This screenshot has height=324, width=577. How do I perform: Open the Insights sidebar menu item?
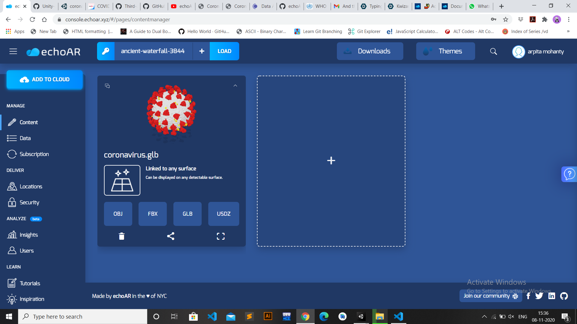point(29,235)
